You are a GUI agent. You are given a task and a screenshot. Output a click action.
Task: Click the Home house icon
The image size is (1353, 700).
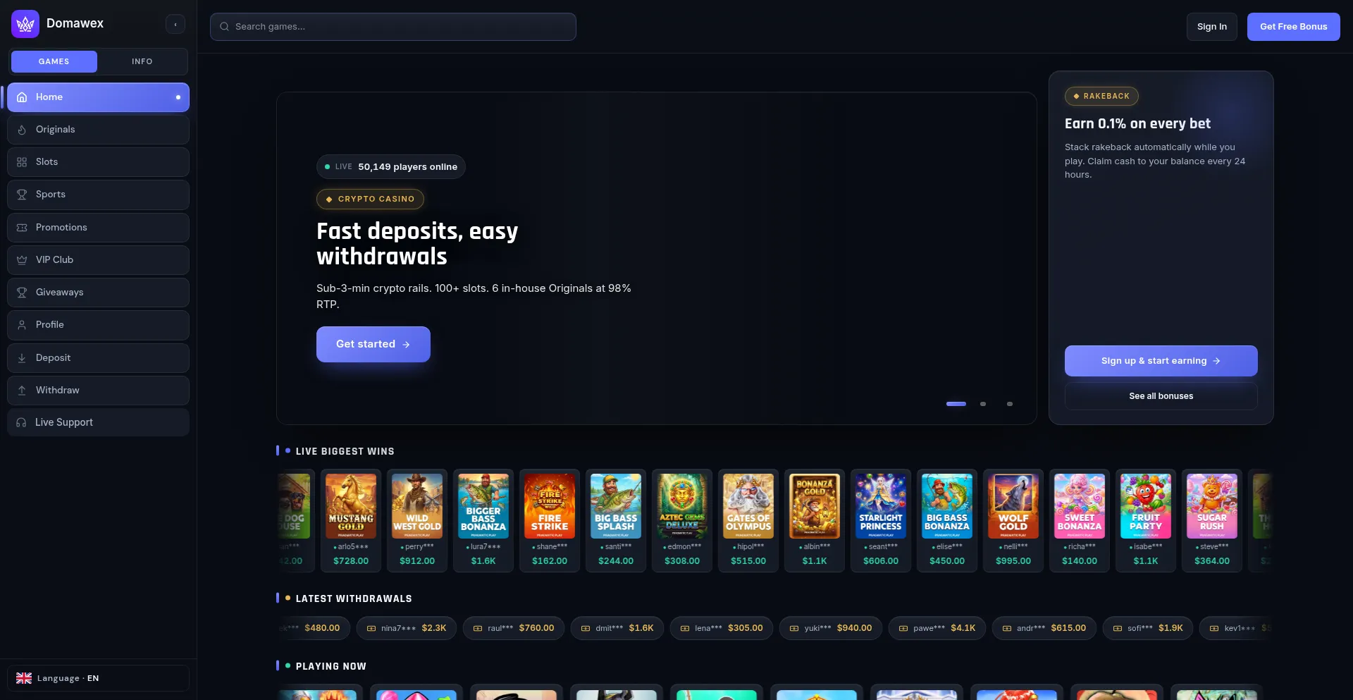click(22, 97)
